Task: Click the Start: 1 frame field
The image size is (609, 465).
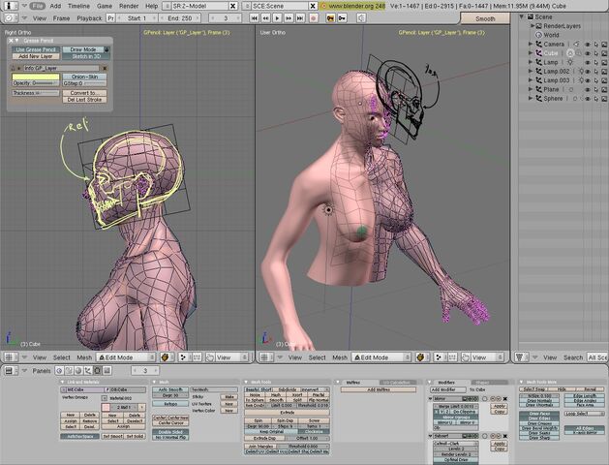Action: pos(137,18)
